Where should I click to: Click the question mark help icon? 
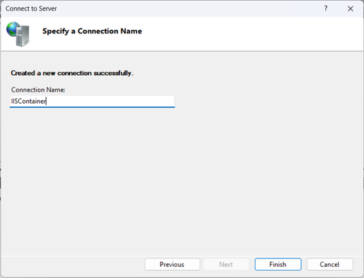pos(326,8)
